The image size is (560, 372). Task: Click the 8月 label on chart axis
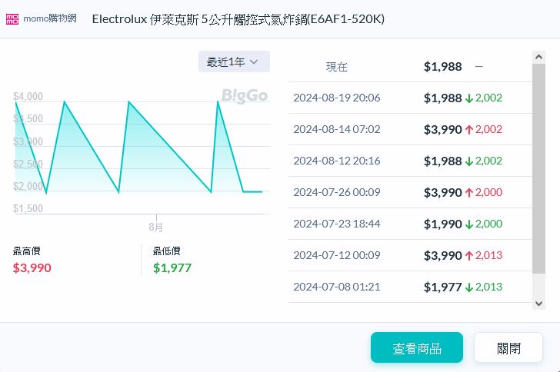pyautogui.click(x=156, y=228)
